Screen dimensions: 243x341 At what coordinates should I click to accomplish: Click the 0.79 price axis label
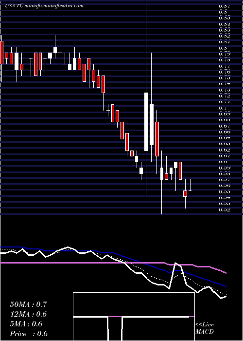click(224, 54)
